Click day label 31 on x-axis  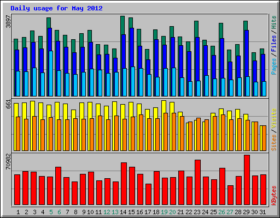click(x=262, y=212)
